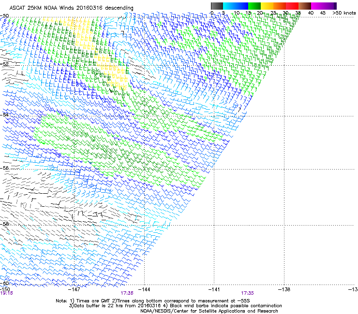This screenshot has height=314, width=358.
Task: Click the red 30-35 knots legend segment
Action: point(292,6)
